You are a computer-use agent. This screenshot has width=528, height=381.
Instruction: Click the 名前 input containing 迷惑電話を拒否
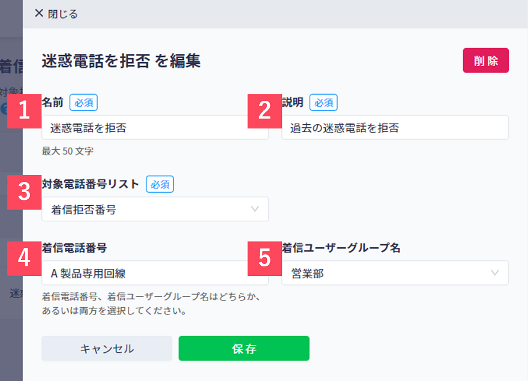pos(155,128)
